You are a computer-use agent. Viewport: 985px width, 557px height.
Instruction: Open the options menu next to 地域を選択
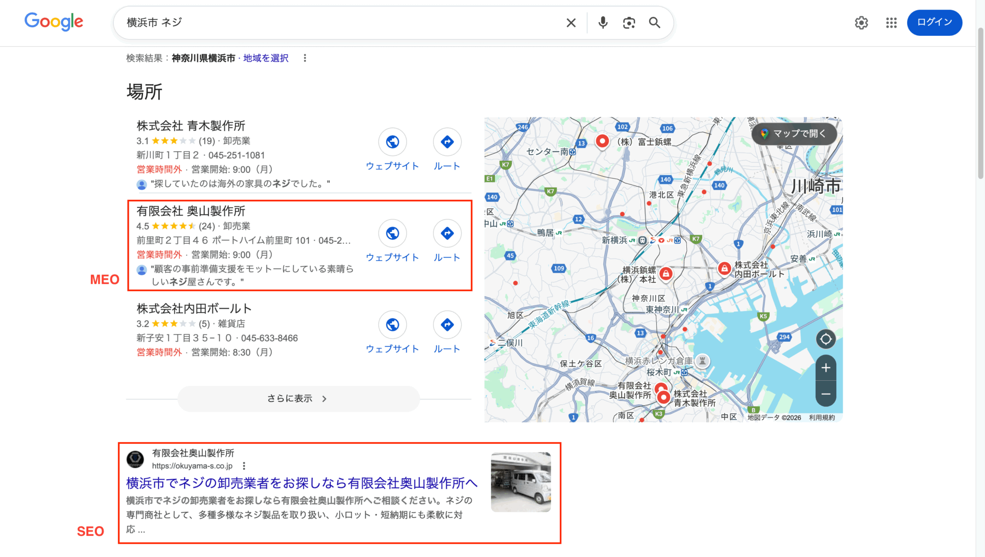[x=305, y=58]
